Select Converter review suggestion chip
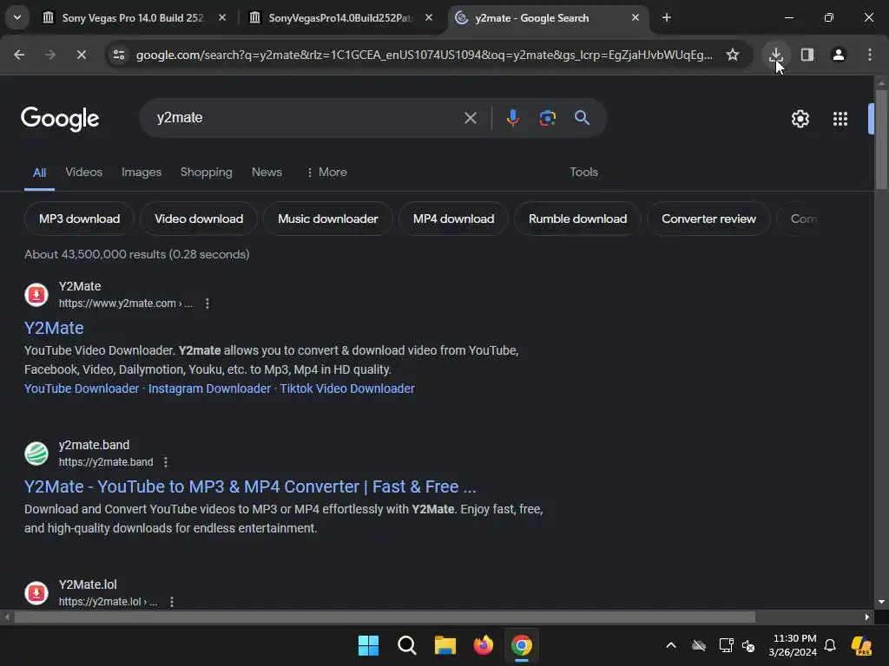 click(708, 219)
